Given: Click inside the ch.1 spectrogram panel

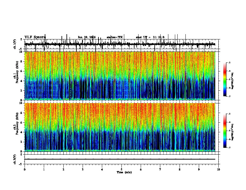Looking at the screenshot, I should click(120, 76).
